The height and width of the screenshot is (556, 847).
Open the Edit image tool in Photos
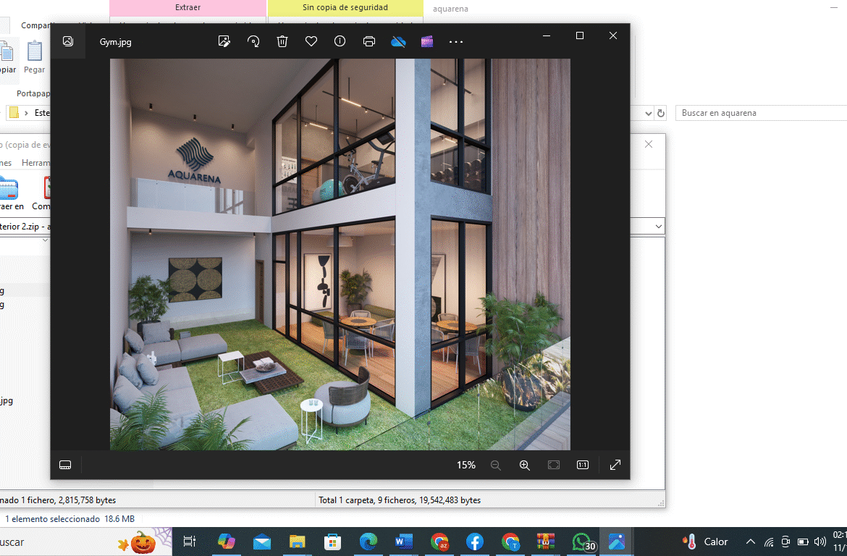point(224,41)
